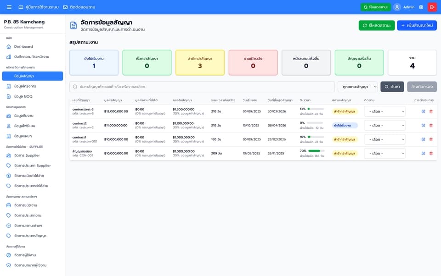Click the Admin user avatar icon
441x276 pixels.
pyautogui.click(x=397, y=7)
